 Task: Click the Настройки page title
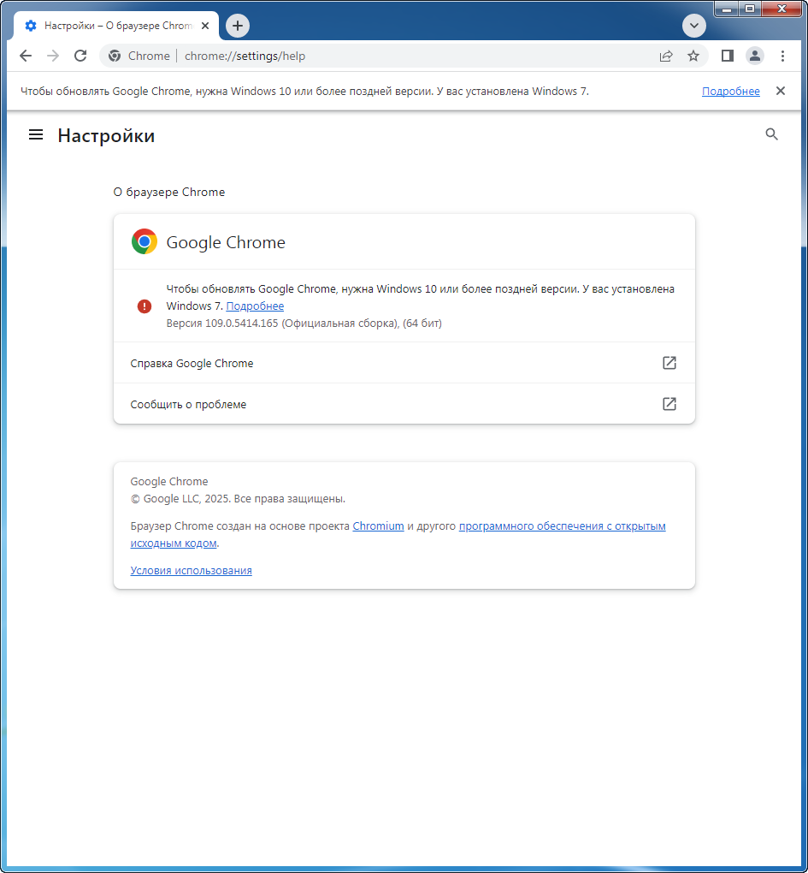(x=106, y=135)
